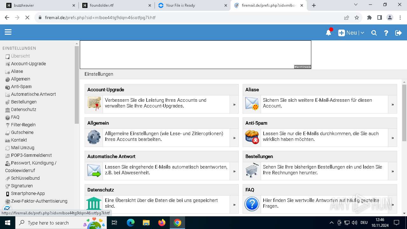Open Aliase via its arrow button

392,104
